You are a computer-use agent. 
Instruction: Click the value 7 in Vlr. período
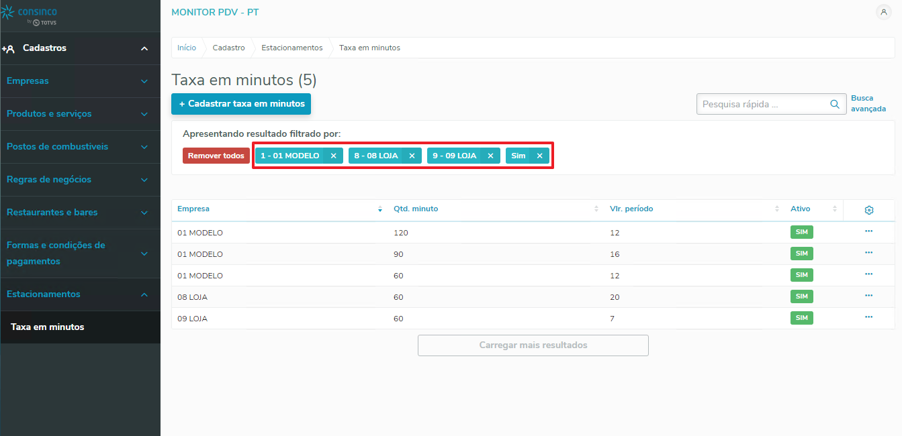coord(612,319)
